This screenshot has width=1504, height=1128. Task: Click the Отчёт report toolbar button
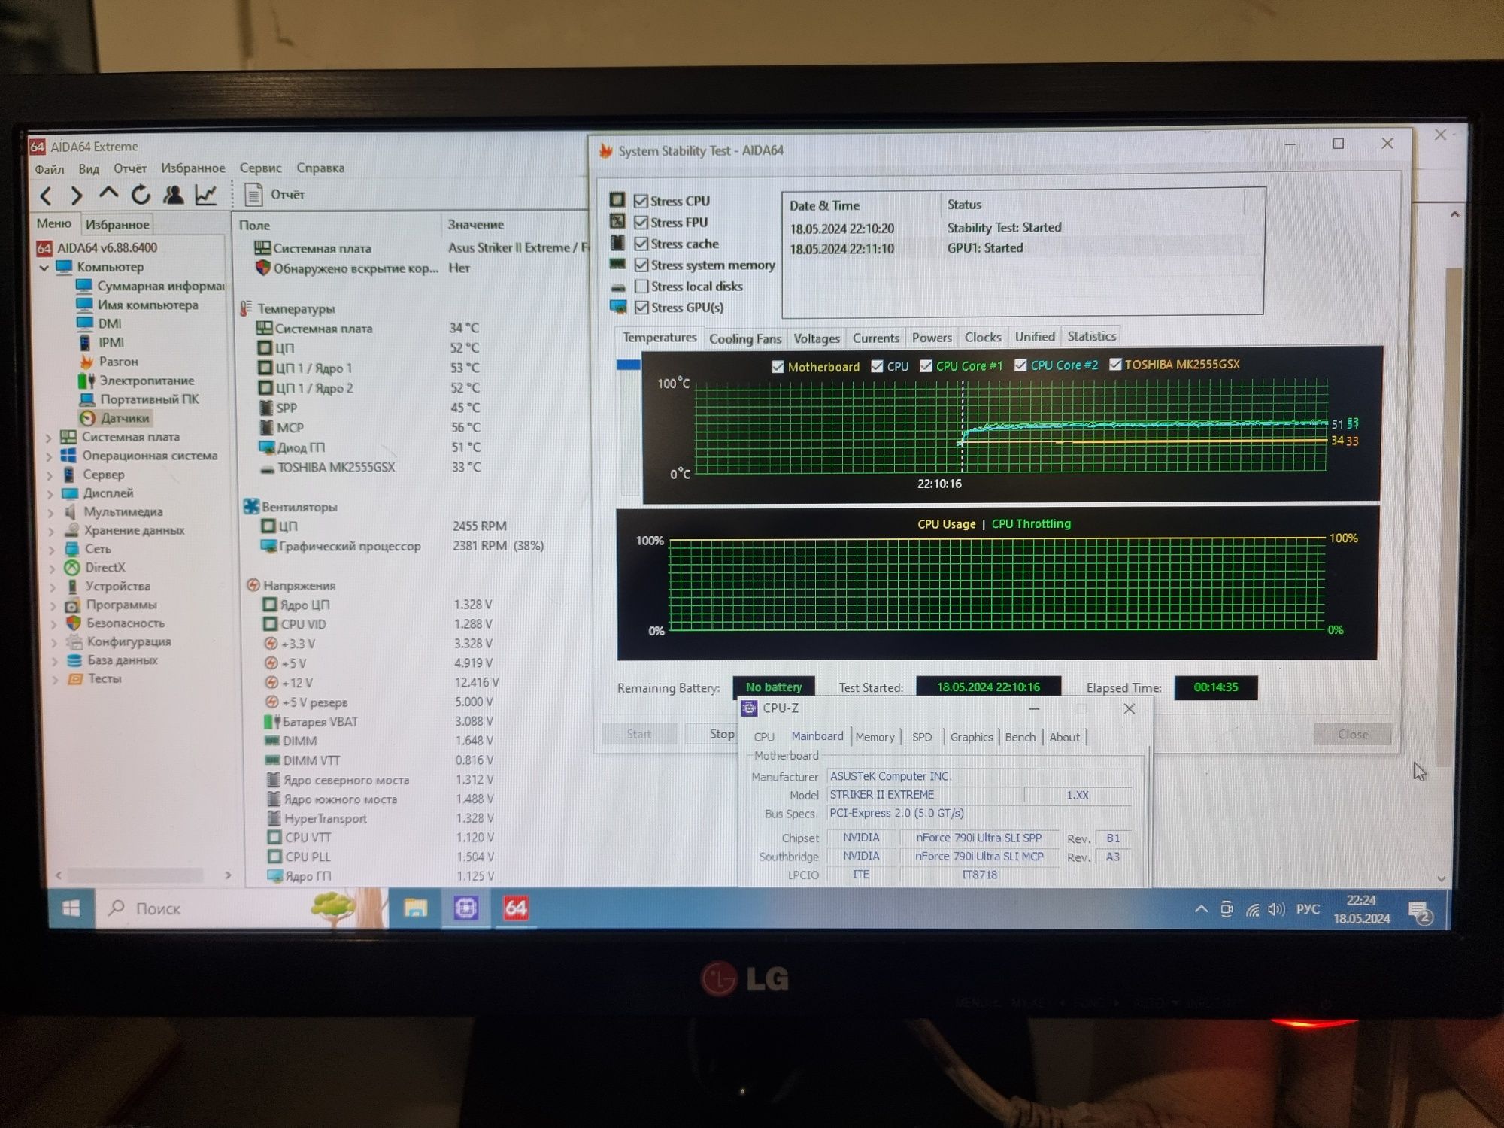pos(275,195)
